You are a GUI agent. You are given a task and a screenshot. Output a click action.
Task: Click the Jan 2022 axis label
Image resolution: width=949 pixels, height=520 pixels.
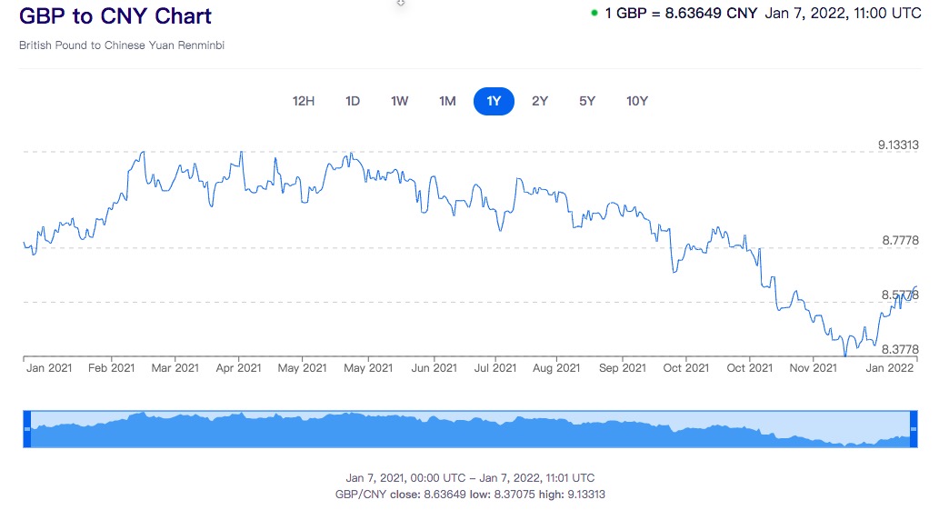click(888, 368)
